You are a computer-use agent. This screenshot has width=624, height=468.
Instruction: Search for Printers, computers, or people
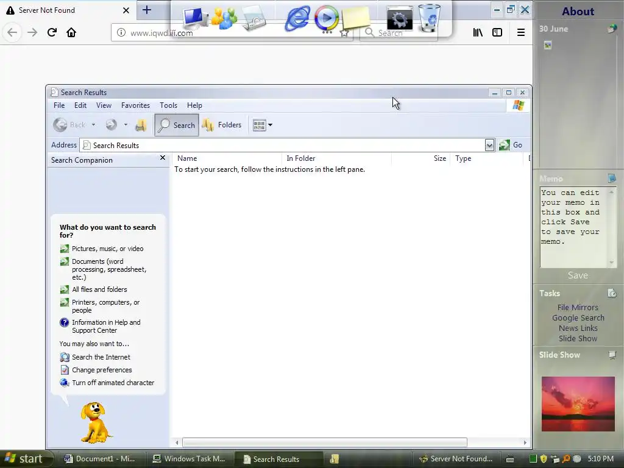pos(105,306)
